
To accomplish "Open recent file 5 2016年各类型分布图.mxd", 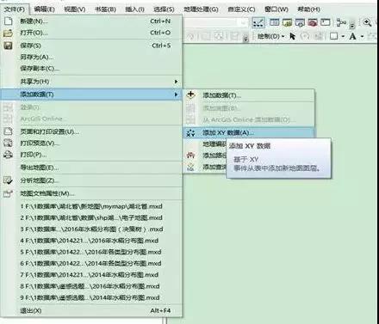I will pyautogui.click(x=90, y=252).
